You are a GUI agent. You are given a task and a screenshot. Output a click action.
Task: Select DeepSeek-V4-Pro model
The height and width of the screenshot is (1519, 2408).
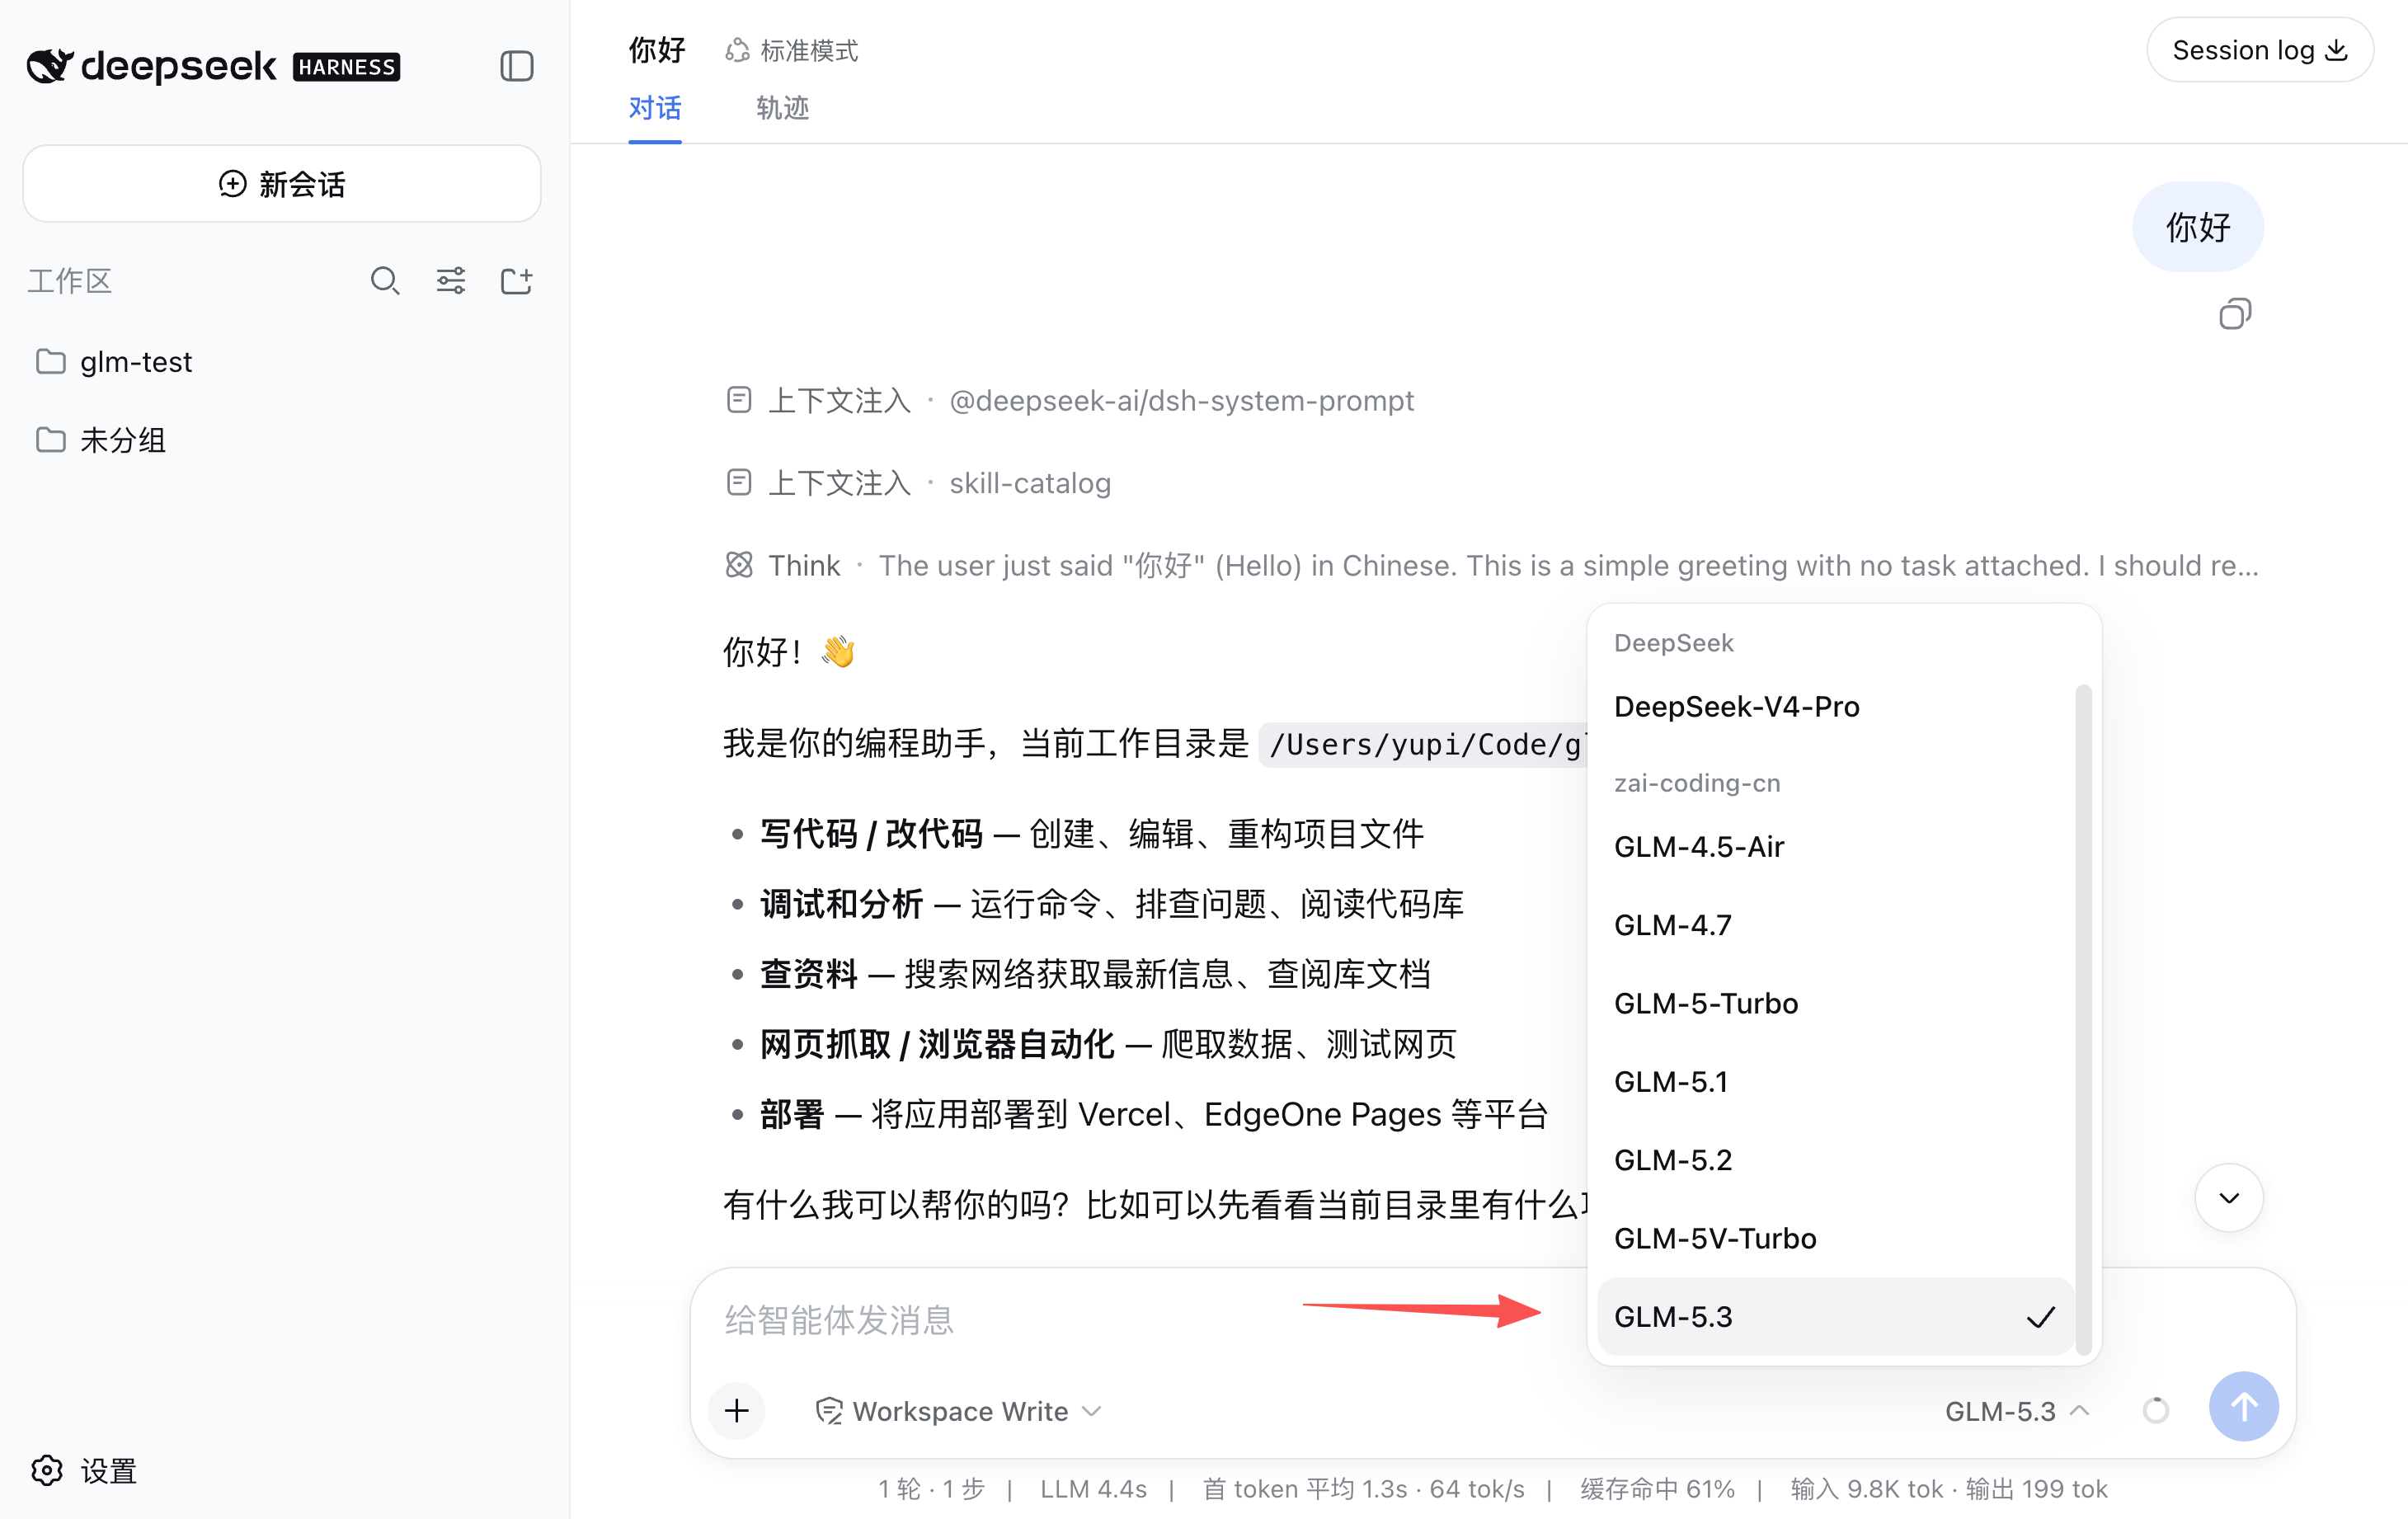coord(1836,707)
